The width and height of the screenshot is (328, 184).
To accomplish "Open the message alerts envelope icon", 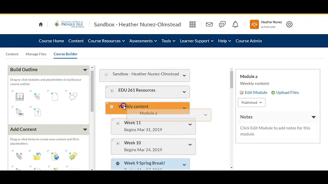I will point(209,25).
